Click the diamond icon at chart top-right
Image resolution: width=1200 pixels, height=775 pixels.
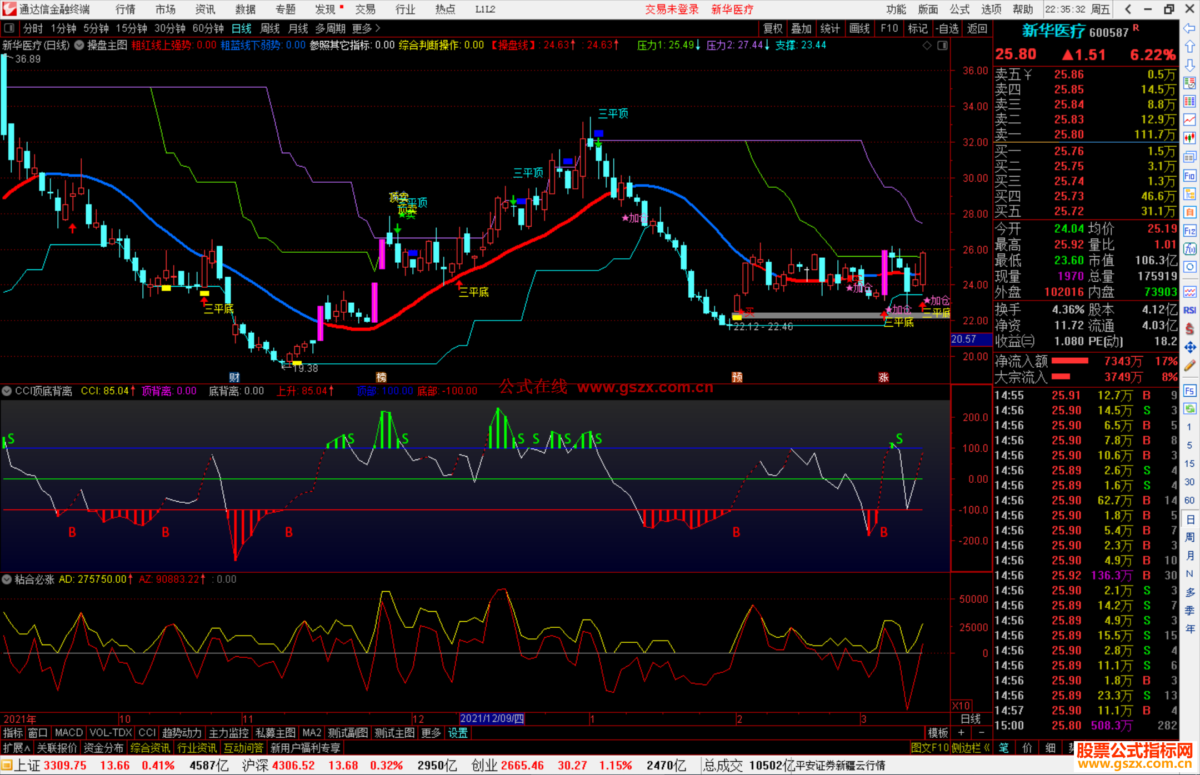(x=927, y=46)
